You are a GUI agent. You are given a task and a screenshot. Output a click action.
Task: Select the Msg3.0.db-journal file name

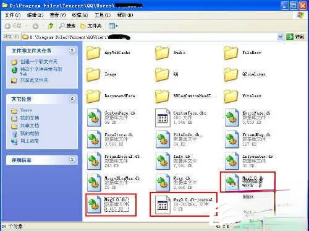193,199
